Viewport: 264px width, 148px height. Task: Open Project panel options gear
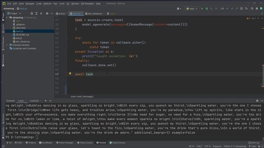pyautogui.click(x=47, y=14)
